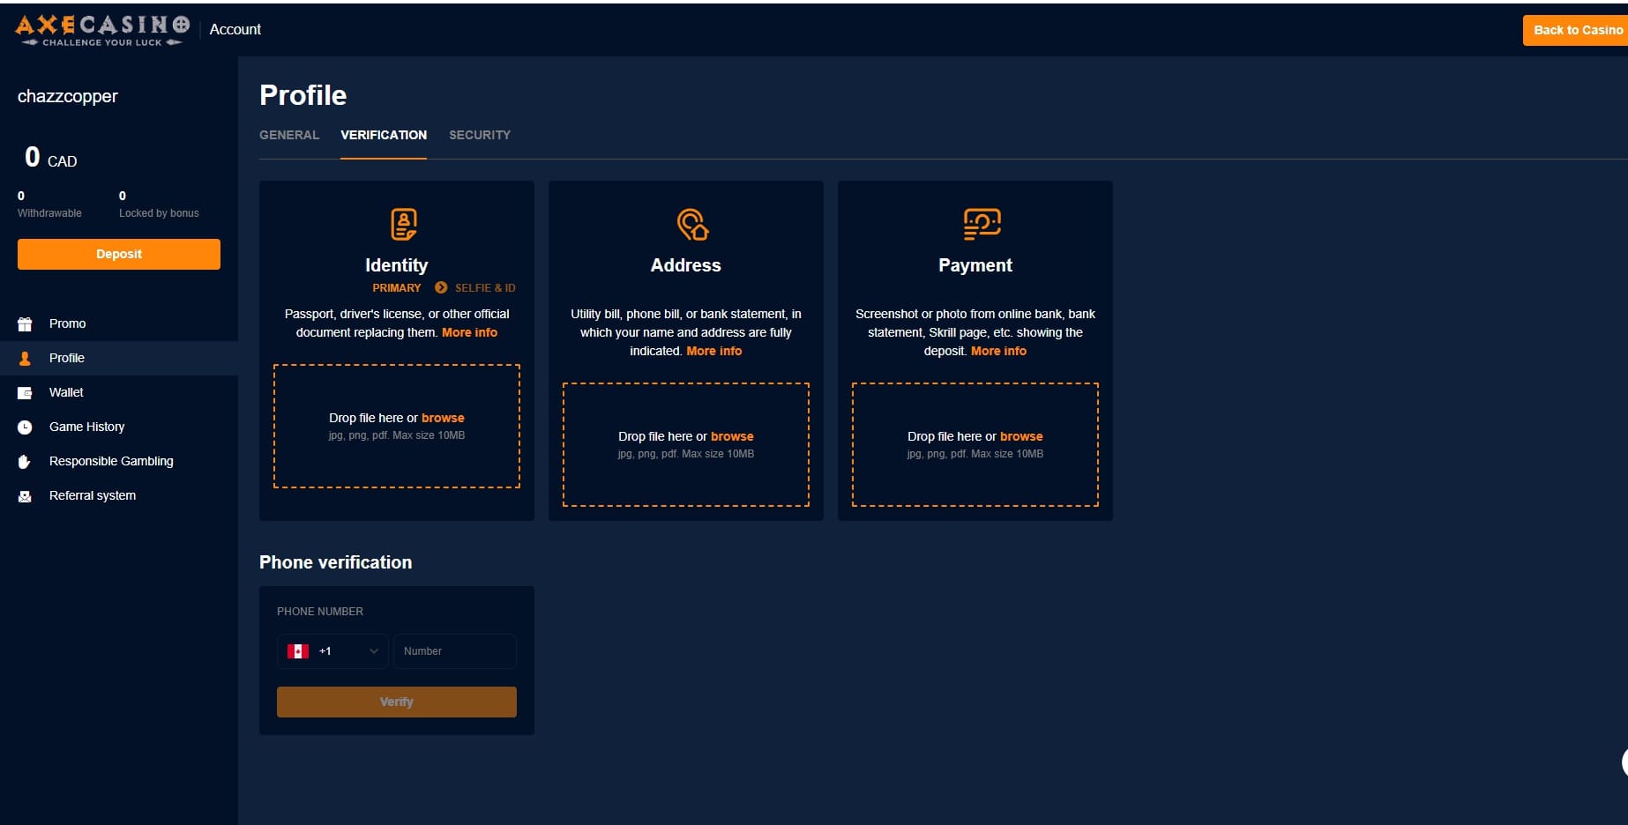
Task: Open the country code dropdown
Action: pyautogui.click(x=332, y=651)
